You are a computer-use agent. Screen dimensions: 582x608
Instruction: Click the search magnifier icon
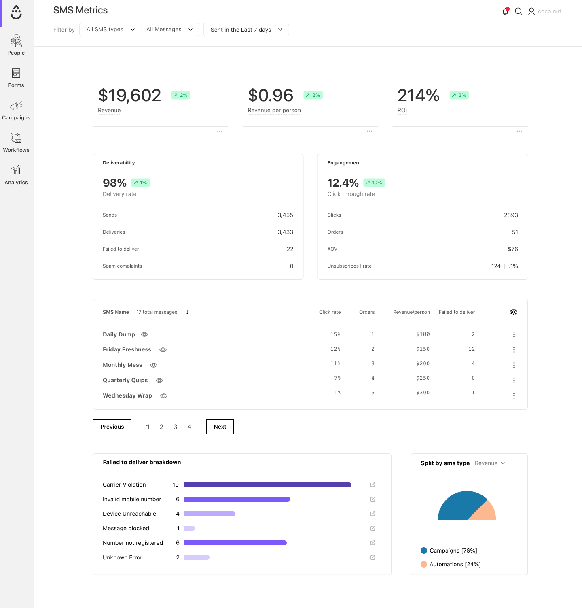[519, 11]
